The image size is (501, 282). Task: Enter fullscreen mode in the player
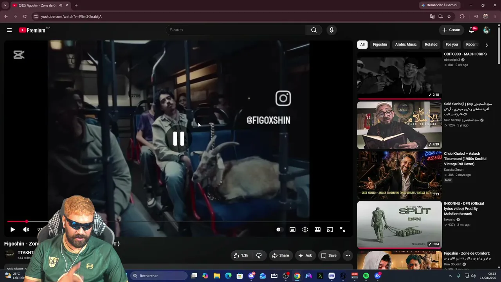click(x=342, y=230)
